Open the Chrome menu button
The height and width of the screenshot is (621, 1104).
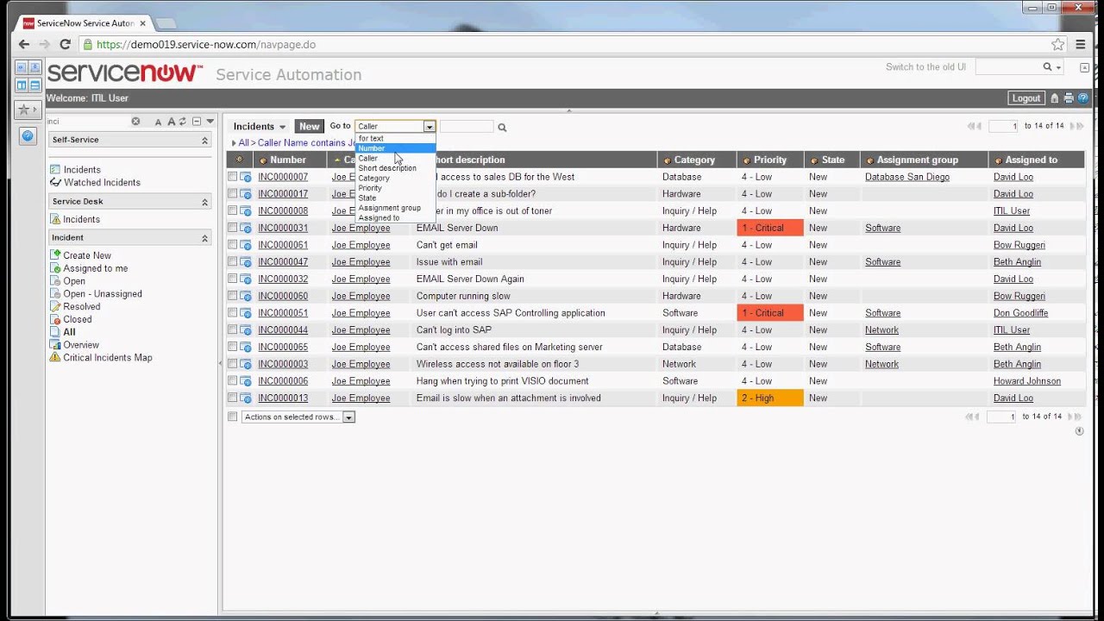click(x=1081, y=44)
